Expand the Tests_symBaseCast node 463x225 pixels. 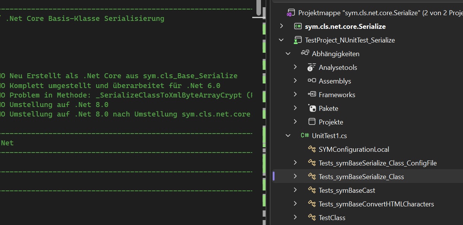pyautogui.click(x=295, y=190)
